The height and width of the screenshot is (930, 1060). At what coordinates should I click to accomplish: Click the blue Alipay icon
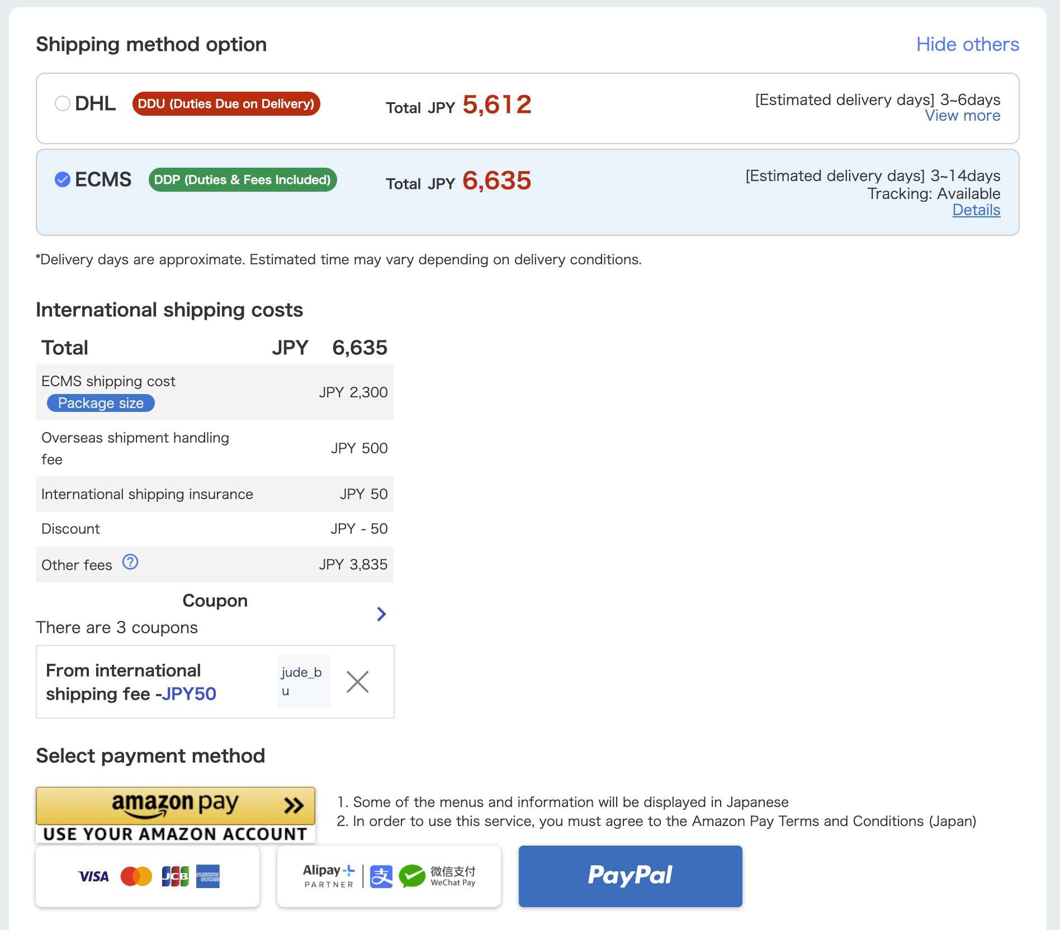tap(381, 876)
